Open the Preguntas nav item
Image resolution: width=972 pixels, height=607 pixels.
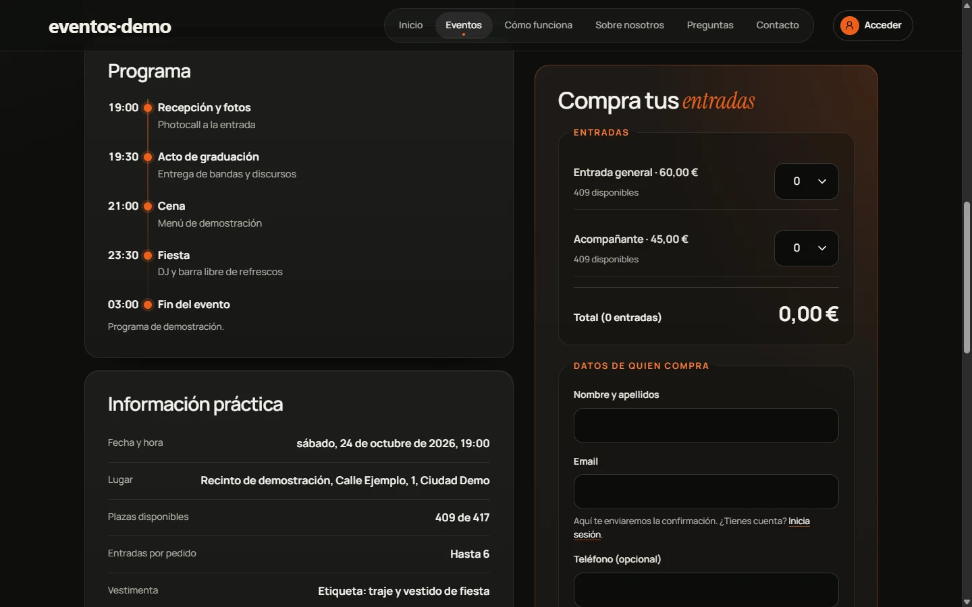(709, 25)
